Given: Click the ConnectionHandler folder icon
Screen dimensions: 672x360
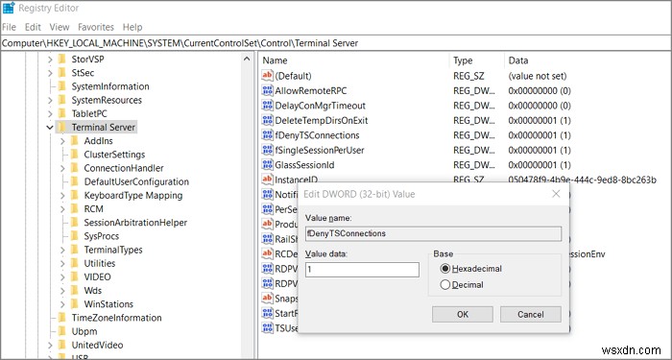Looking at the screenshot, I should point(75,168).
